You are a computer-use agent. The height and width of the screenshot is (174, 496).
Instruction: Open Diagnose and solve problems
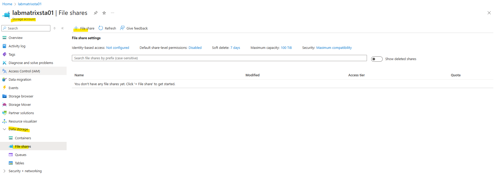coord(31,63)
